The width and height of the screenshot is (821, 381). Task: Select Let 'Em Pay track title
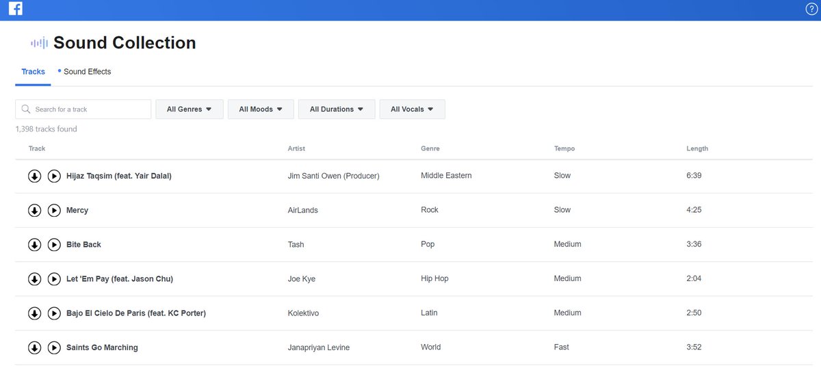[120, 278]
